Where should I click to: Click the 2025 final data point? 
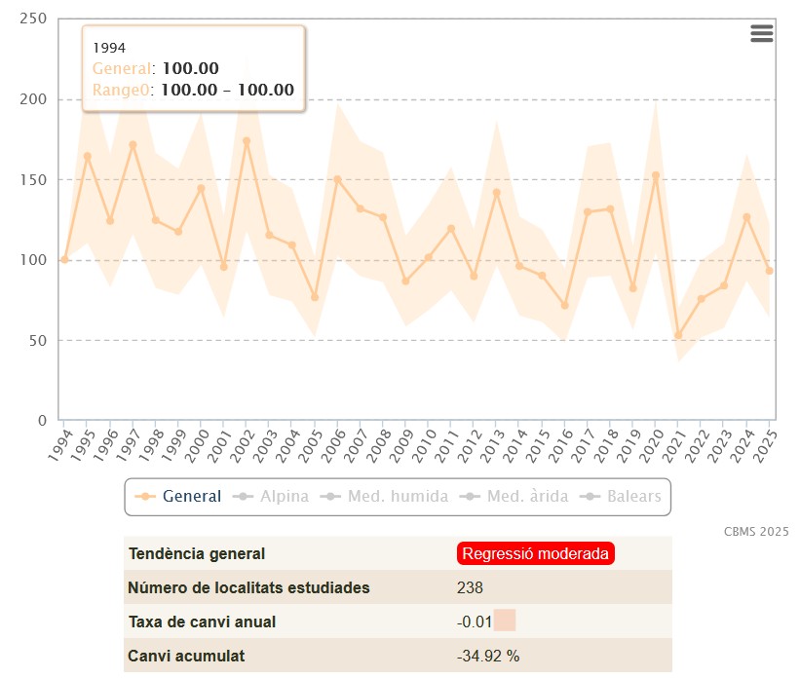pos(770,271)
